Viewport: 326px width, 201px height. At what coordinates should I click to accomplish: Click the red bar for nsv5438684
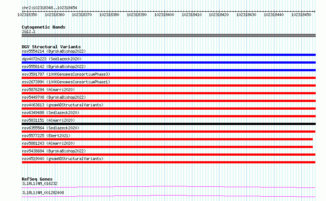click(x=168, y=155)
